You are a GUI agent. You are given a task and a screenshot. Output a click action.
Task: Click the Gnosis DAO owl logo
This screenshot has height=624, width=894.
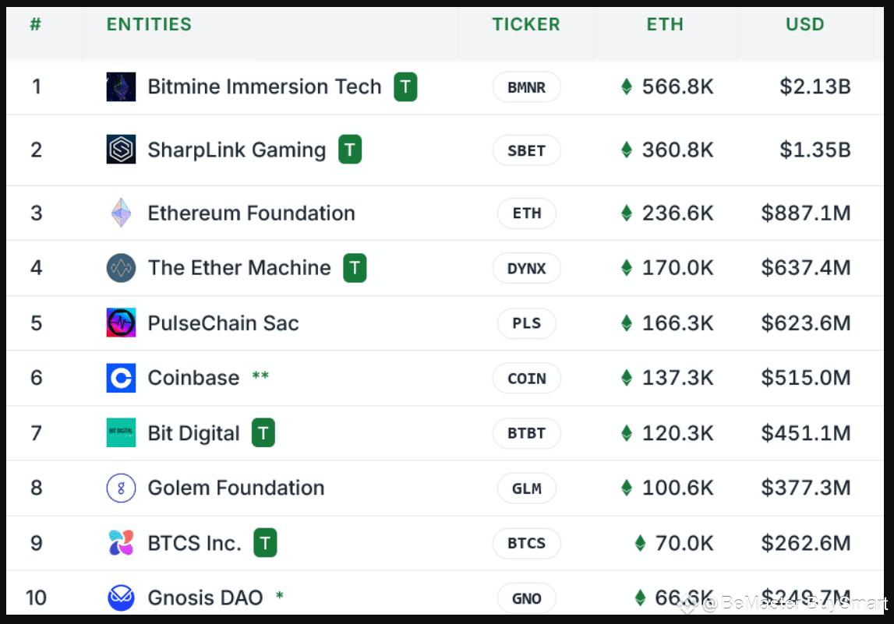coord(121,598)
